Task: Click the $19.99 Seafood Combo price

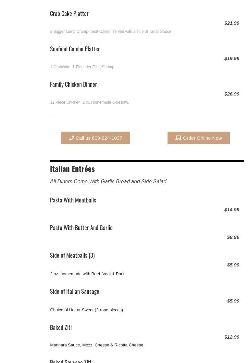Action: tap(232, 58)
